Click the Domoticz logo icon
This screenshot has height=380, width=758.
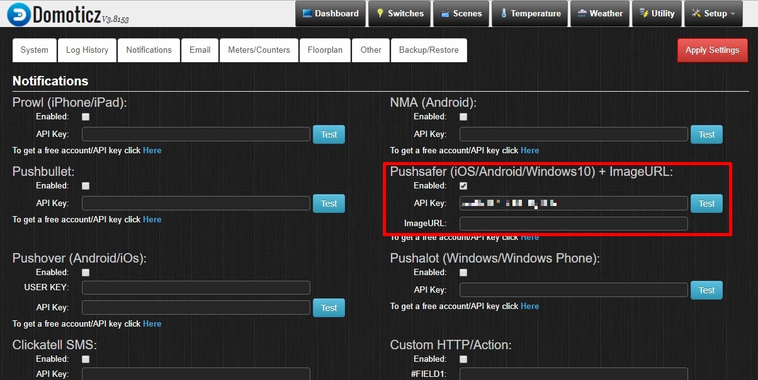tap(18, 14)
